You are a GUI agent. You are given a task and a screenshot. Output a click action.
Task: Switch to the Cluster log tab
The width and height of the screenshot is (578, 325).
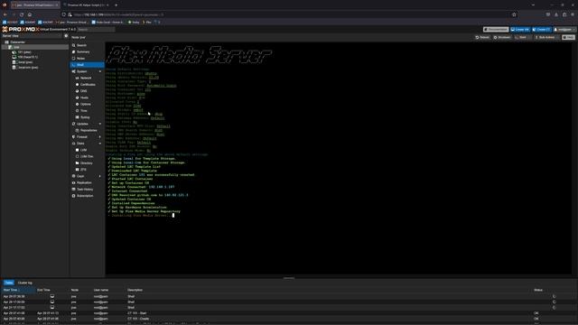pos(25,283)
